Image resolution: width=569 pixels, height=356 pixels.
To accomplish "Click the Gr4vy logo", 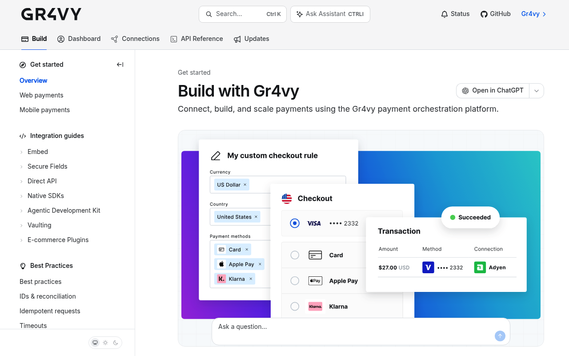I will coord(51,14).
